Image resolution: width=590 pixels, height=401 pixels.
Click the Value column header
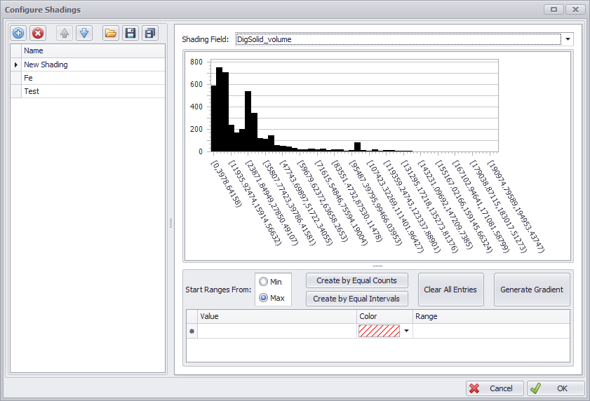tap(277, 316)
